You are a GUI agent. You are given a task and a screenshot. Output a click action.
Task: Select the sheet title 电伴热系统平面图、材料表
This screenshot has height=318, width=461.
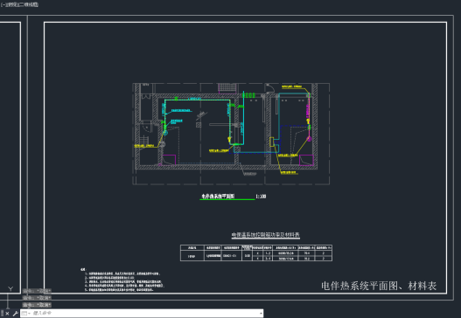[x=379, y=286]
